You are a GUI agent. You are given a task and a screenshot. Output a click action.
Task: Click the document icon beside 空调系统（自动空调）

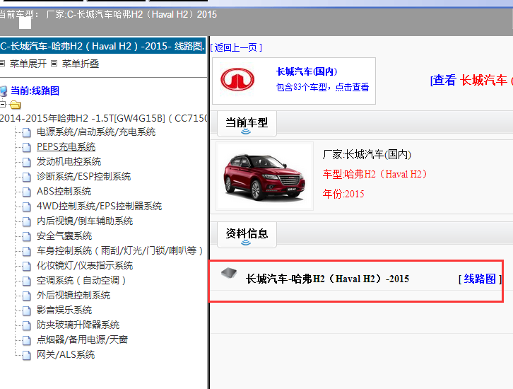tap(27, 281)
